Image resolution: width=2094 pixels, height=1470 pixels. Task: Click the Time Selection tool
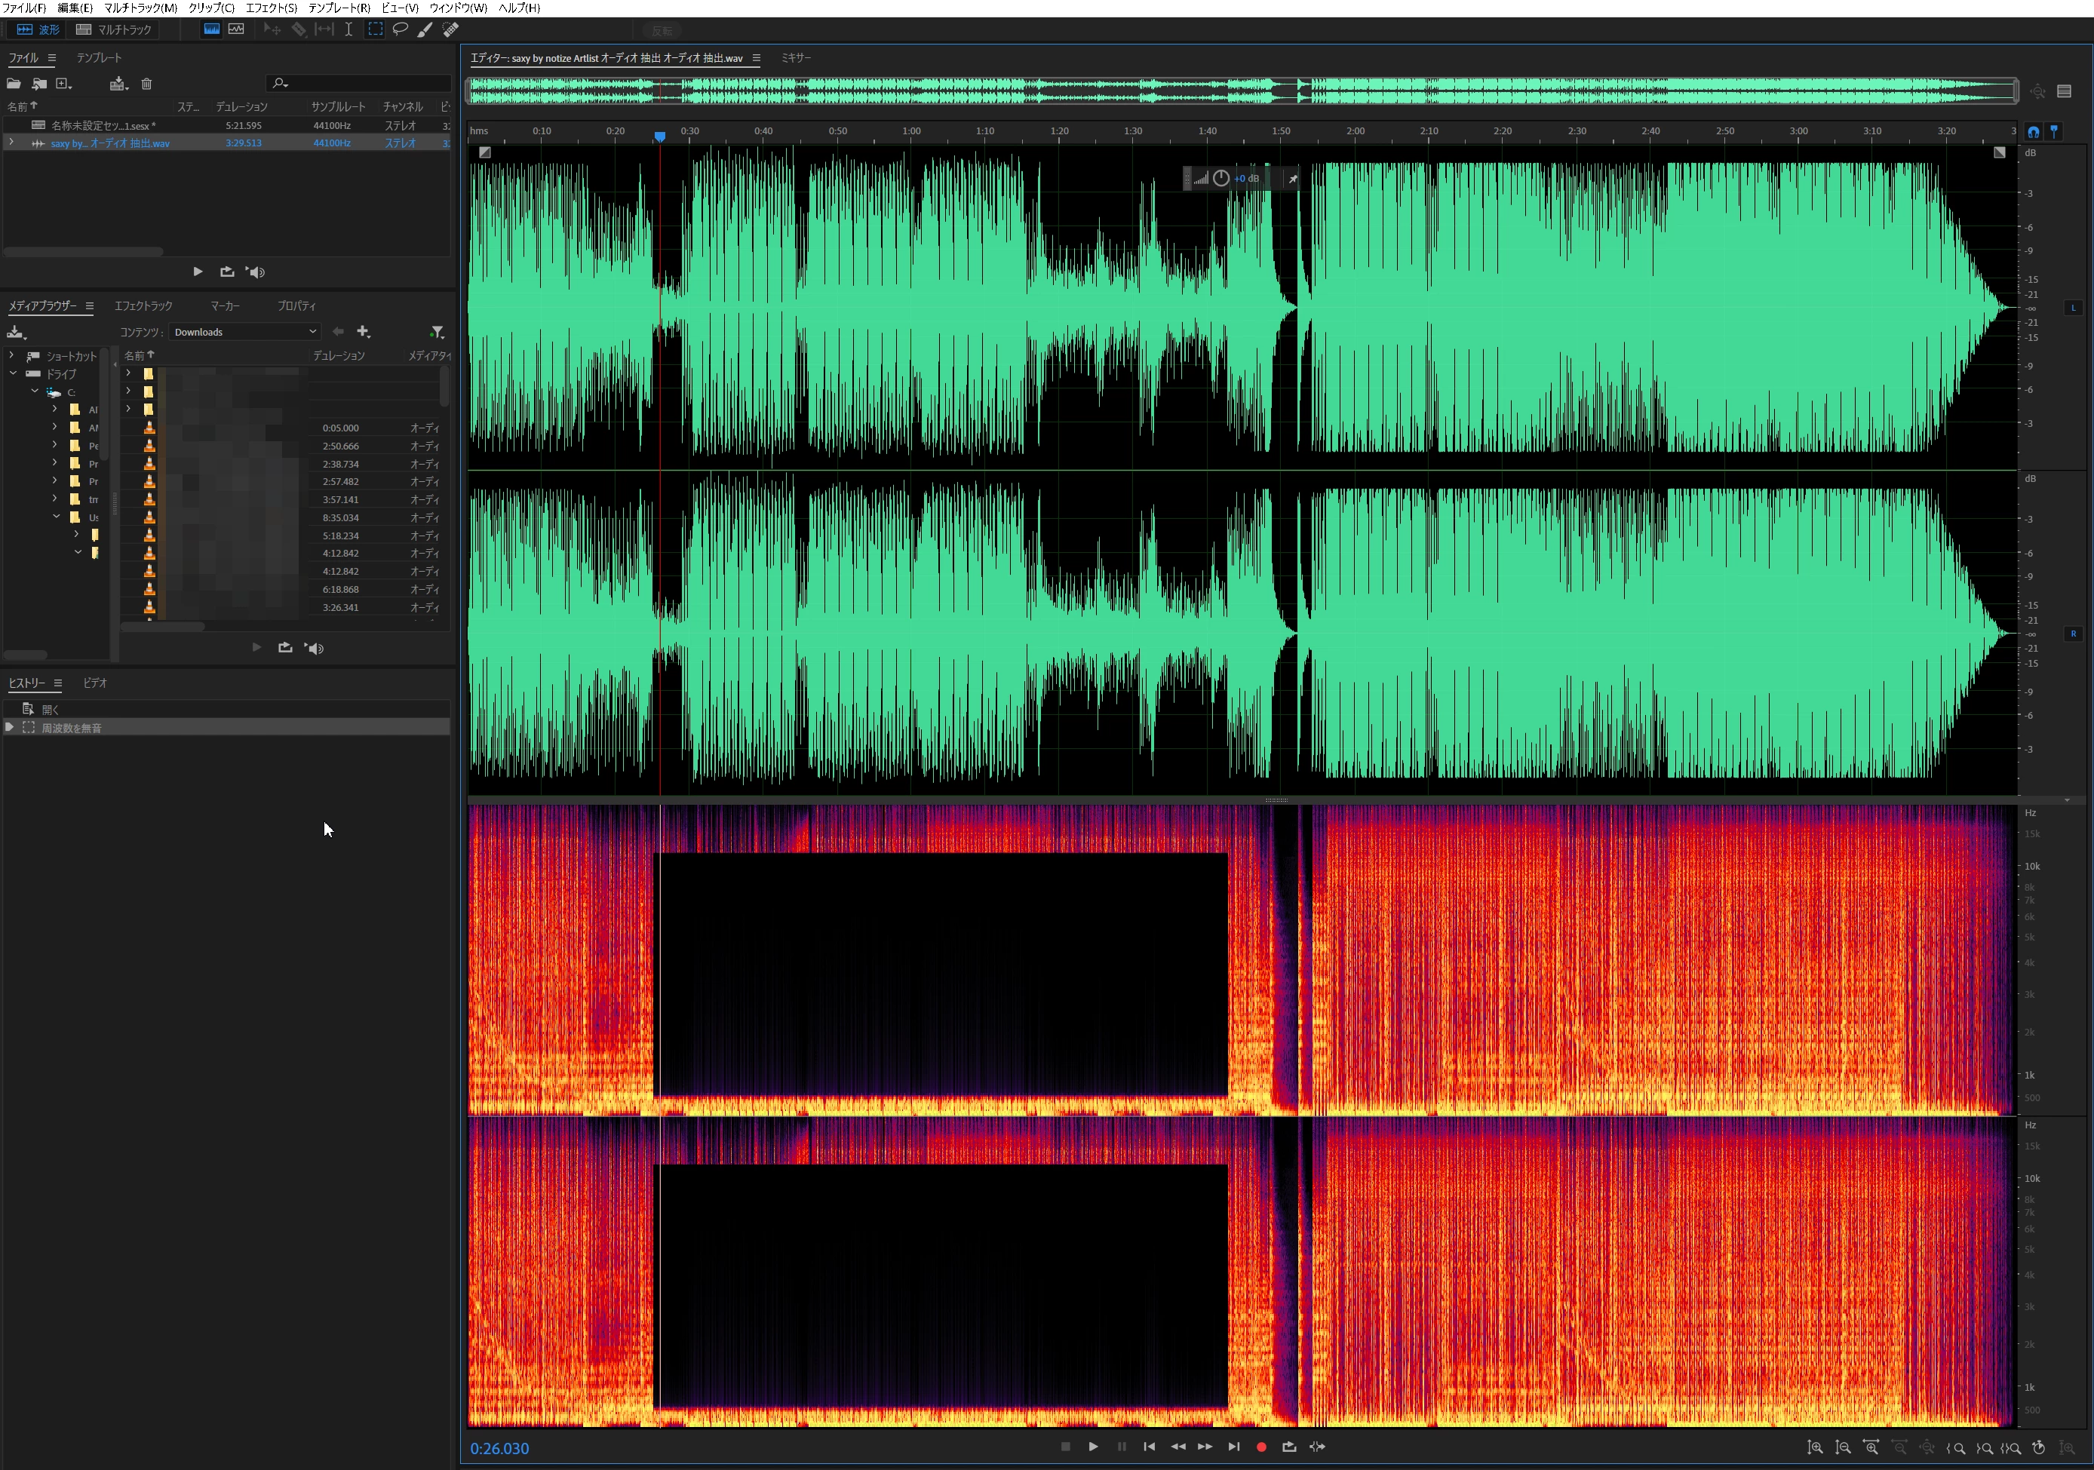348,29
